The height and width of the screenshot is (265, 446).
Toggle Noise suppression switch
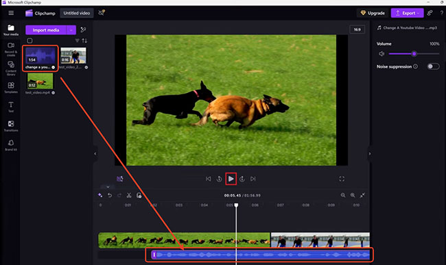433,66
